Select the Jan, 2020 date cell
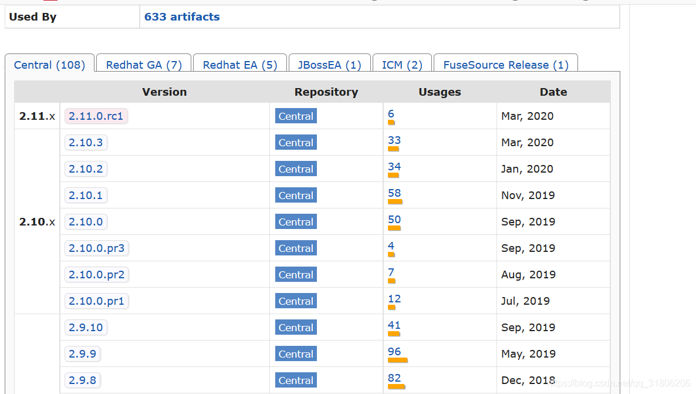This screenshot has width=696, height=394. pos(528,169)
